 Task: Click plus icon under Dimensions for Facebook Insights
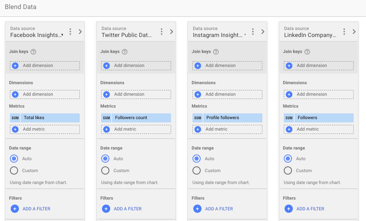pyautogui.click(x=15, y=94)
